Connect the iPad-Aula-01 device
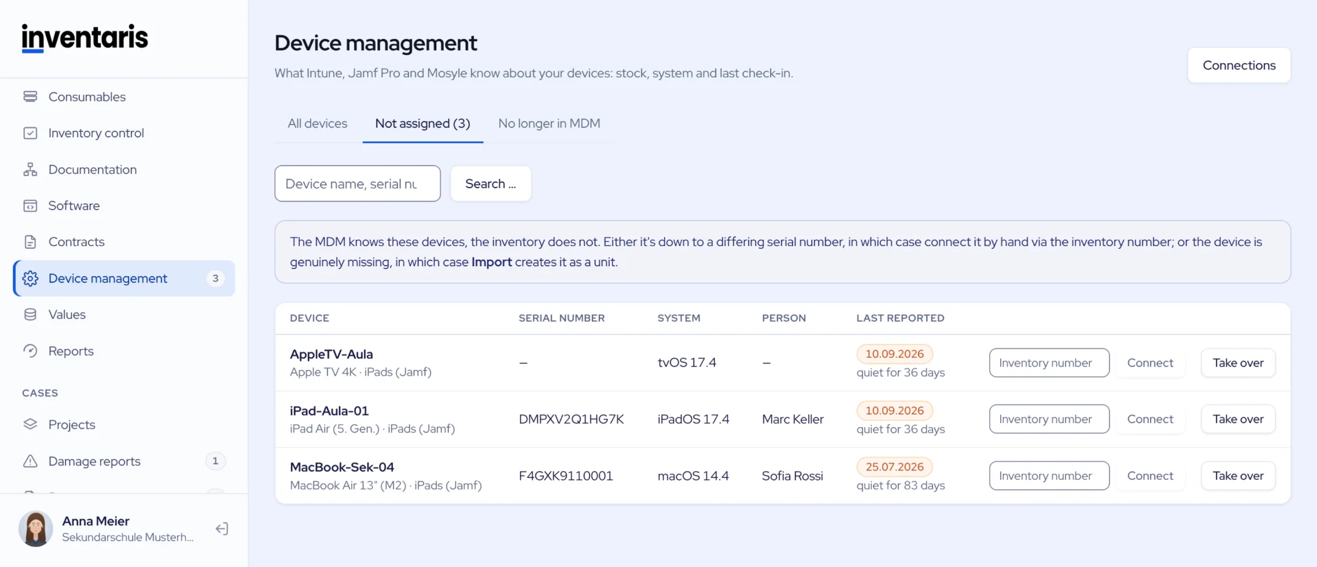 [1150, 419]
